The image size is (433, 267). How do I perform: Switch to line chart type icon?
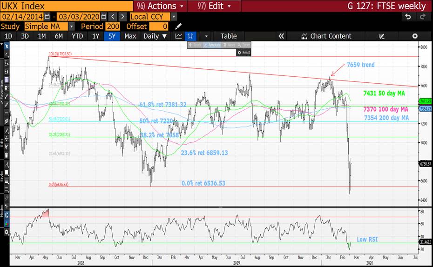(179, 36)
